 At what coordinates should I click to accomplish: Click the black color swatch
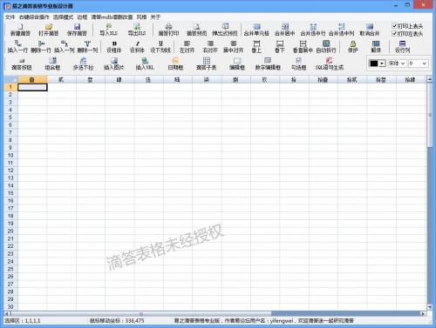point(374,64)
